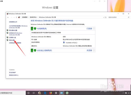Expand the 来宾或公用网络(P) section chevron
This screenshot has height=95, width=131.
click(x=94, y=50)
